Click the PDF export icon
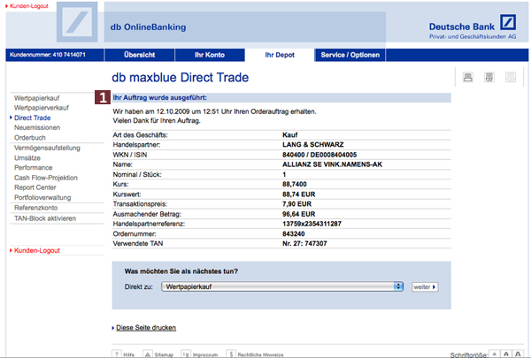This screenshot has height=358, width=531. click(489, 78)
